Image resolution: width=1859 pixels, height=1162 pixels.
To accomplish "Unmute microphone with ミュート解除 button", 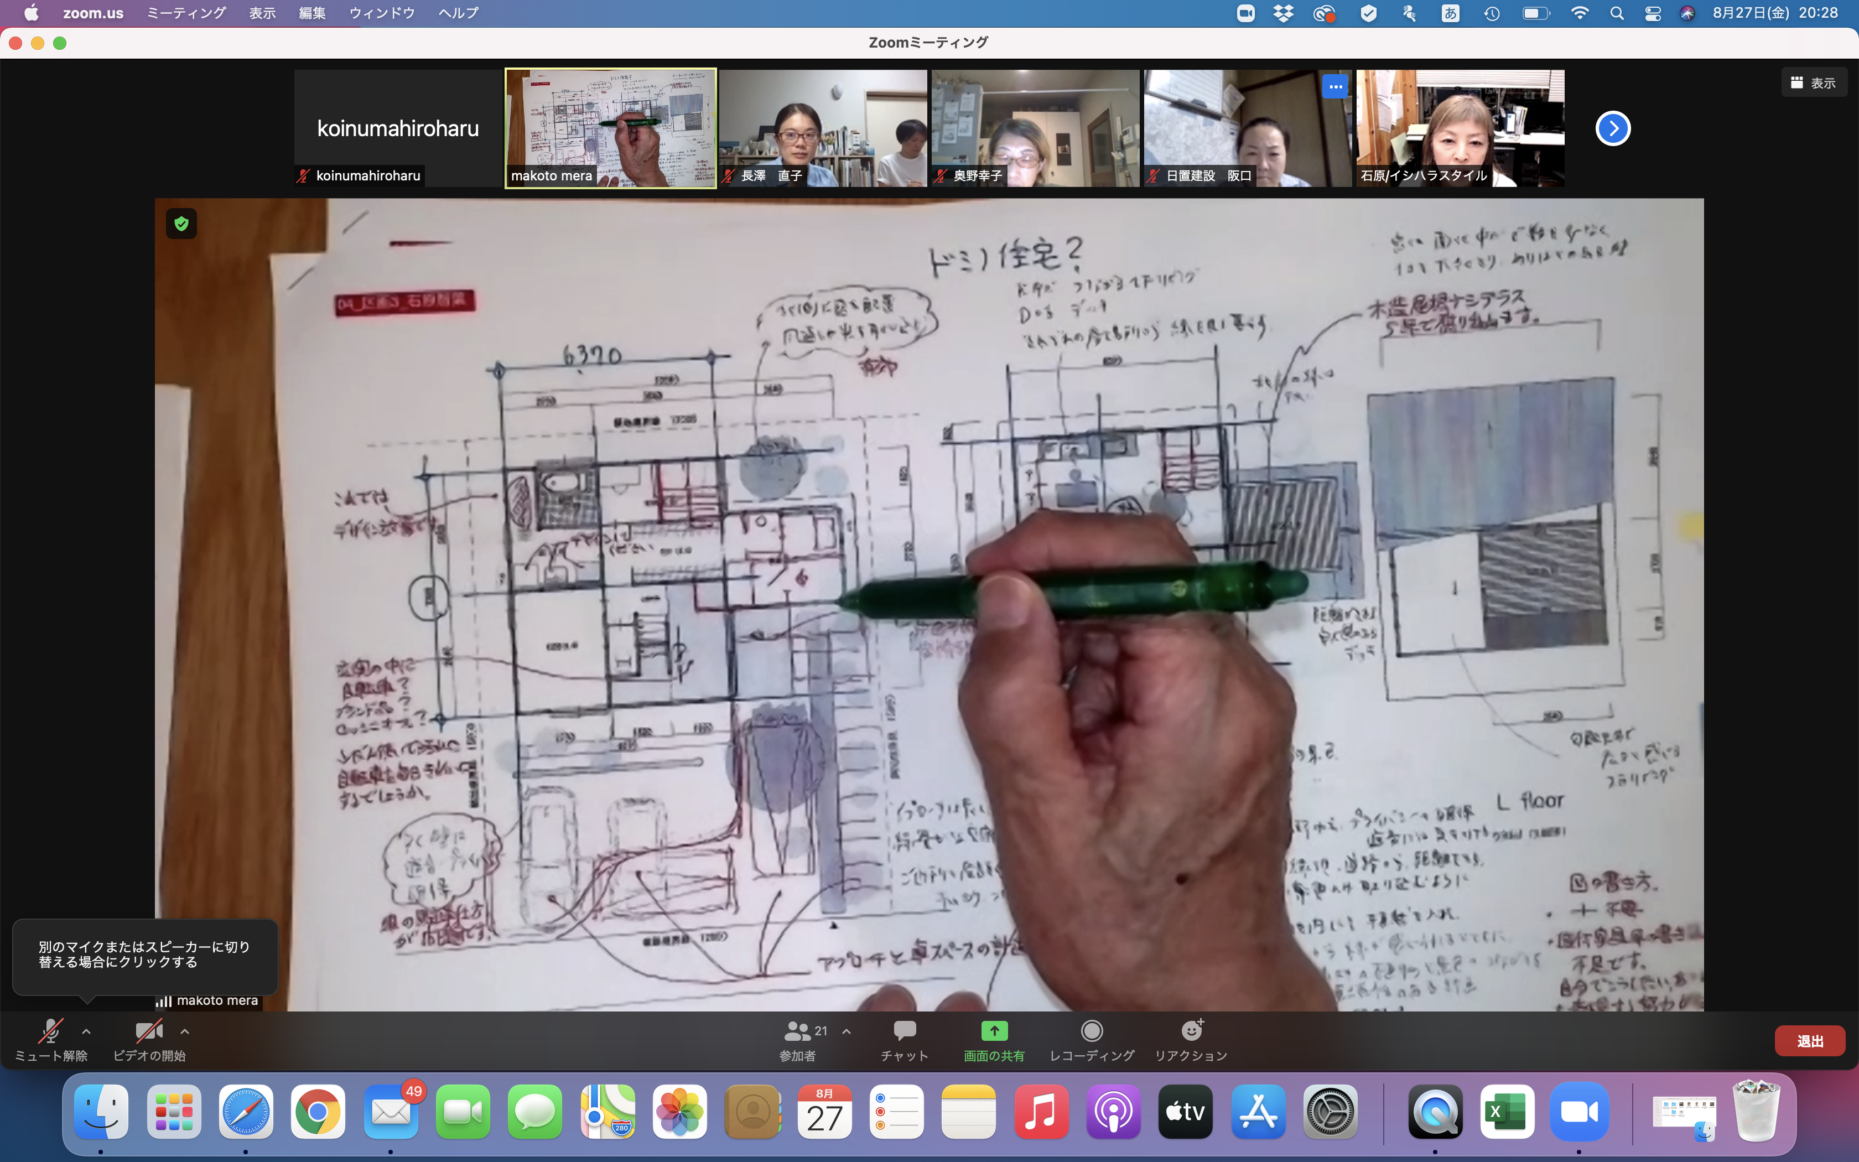I will (x=51, y=1041).
